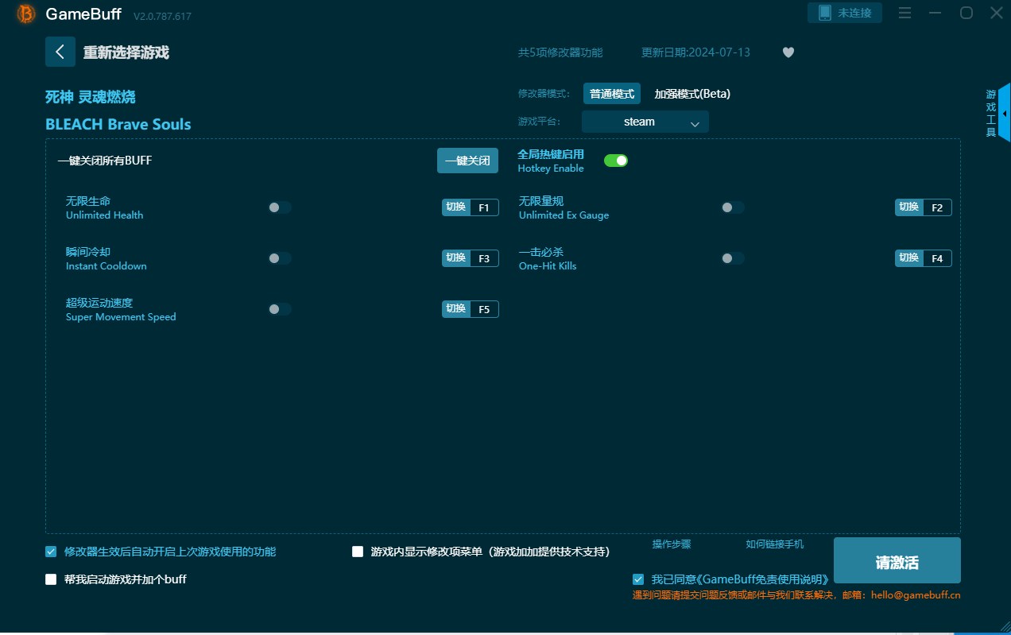
Task: Open the hamburger menu icon
Action: [x=904, y=13]
